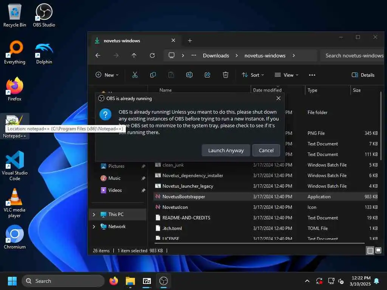Image resolution: width=387 pixels, height=290 pixels.
Task: Click the breadcrumb ellipsis in address bar
Action: point(194,55)
